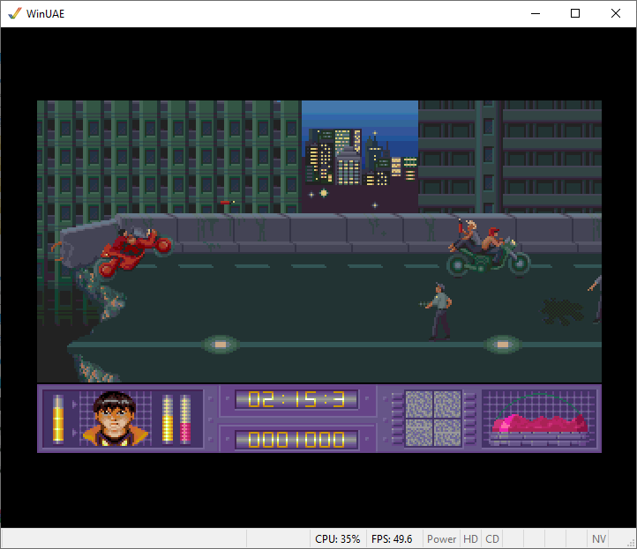Close the WinUAE window

(x=616, y=13)
